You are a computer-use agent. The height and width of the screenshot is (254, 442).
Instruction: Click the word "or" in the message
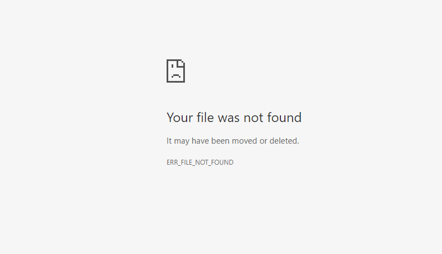[263, 141]
